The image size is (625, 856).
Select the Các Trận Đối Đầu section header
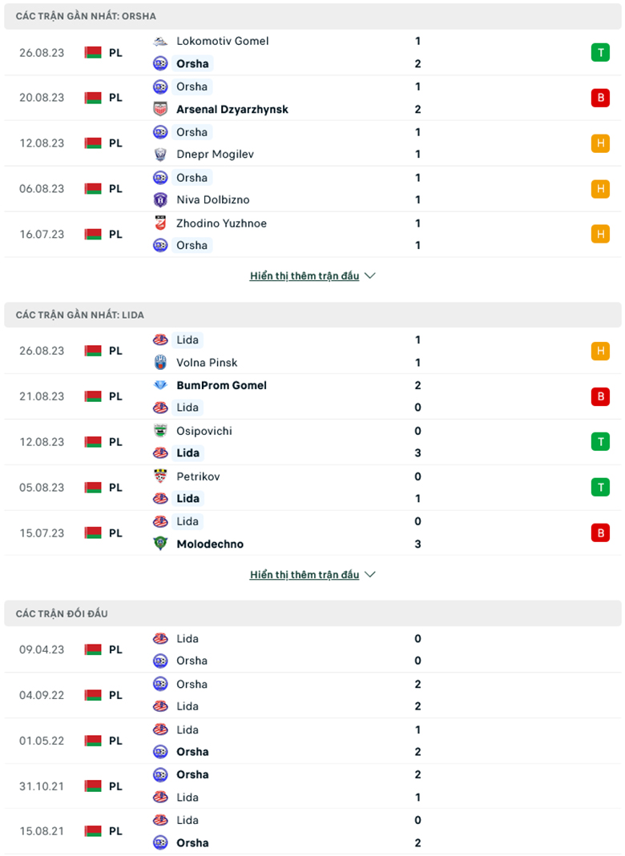pos(62,613)
